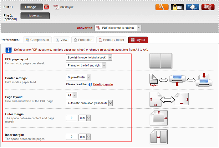Open the outer margin mm unit dropdown
This screenshot has width=219, height=148.
click(x=84, y=118)
